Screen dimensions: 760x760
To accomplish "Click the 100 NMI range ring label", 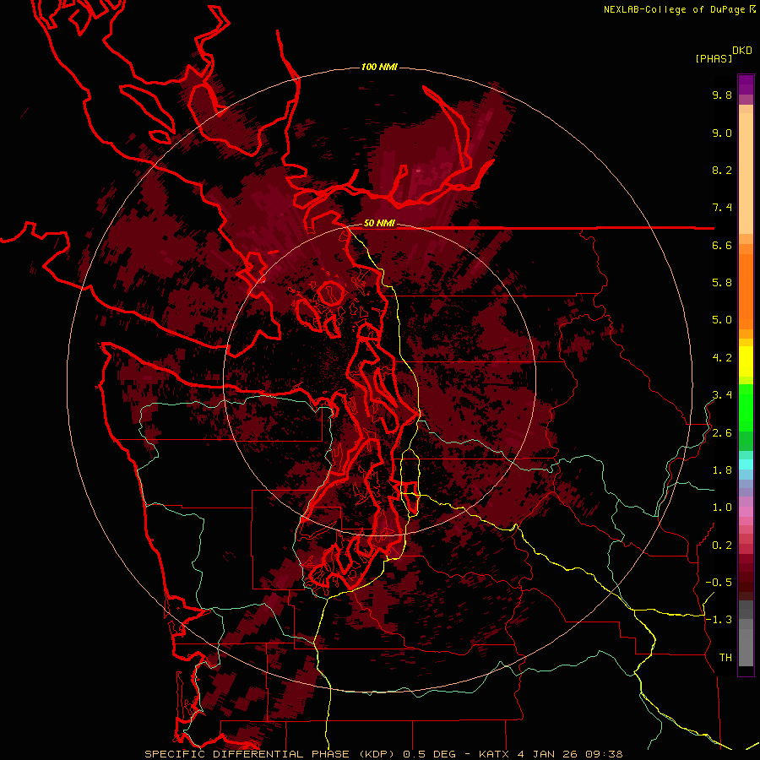I will click(379, 67).
